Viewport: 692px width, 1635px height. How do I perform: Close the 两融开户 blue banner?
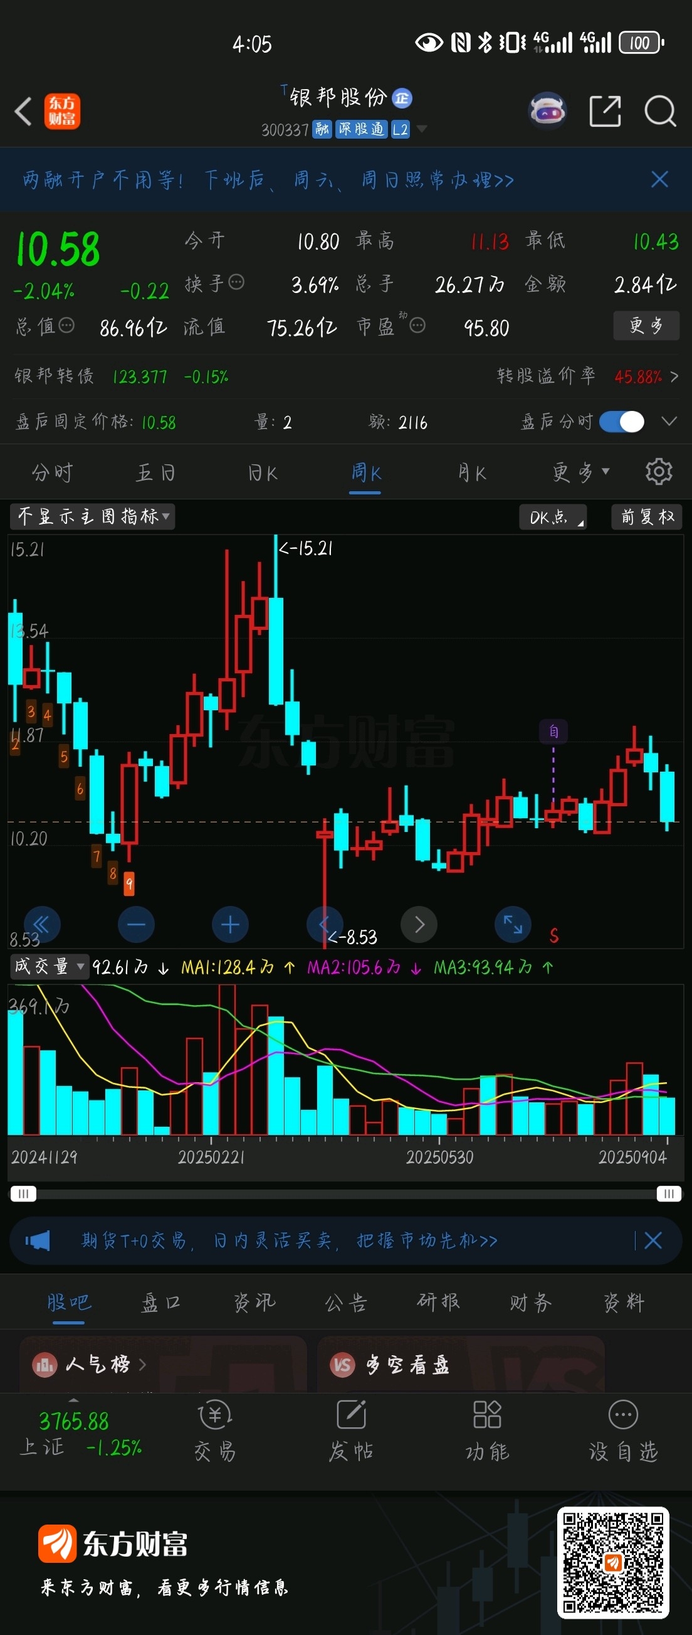[x=659, y=179]
